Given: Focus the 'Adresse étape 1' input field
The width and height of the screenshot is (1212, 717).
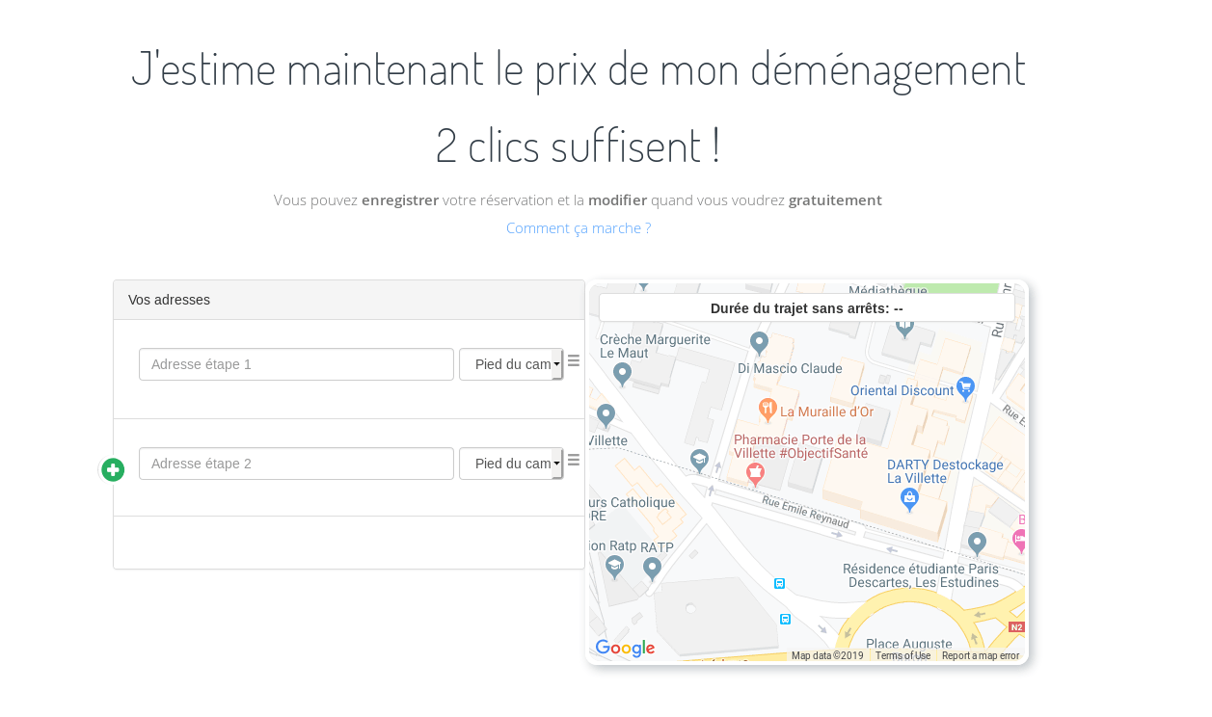Looking at the screenshot, I should tap(296, 364).
